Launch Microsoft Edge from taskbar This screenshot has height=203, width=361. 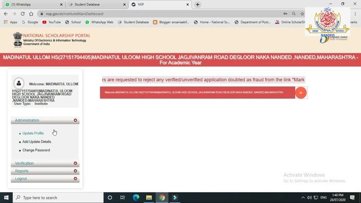[x=136, y=198]
